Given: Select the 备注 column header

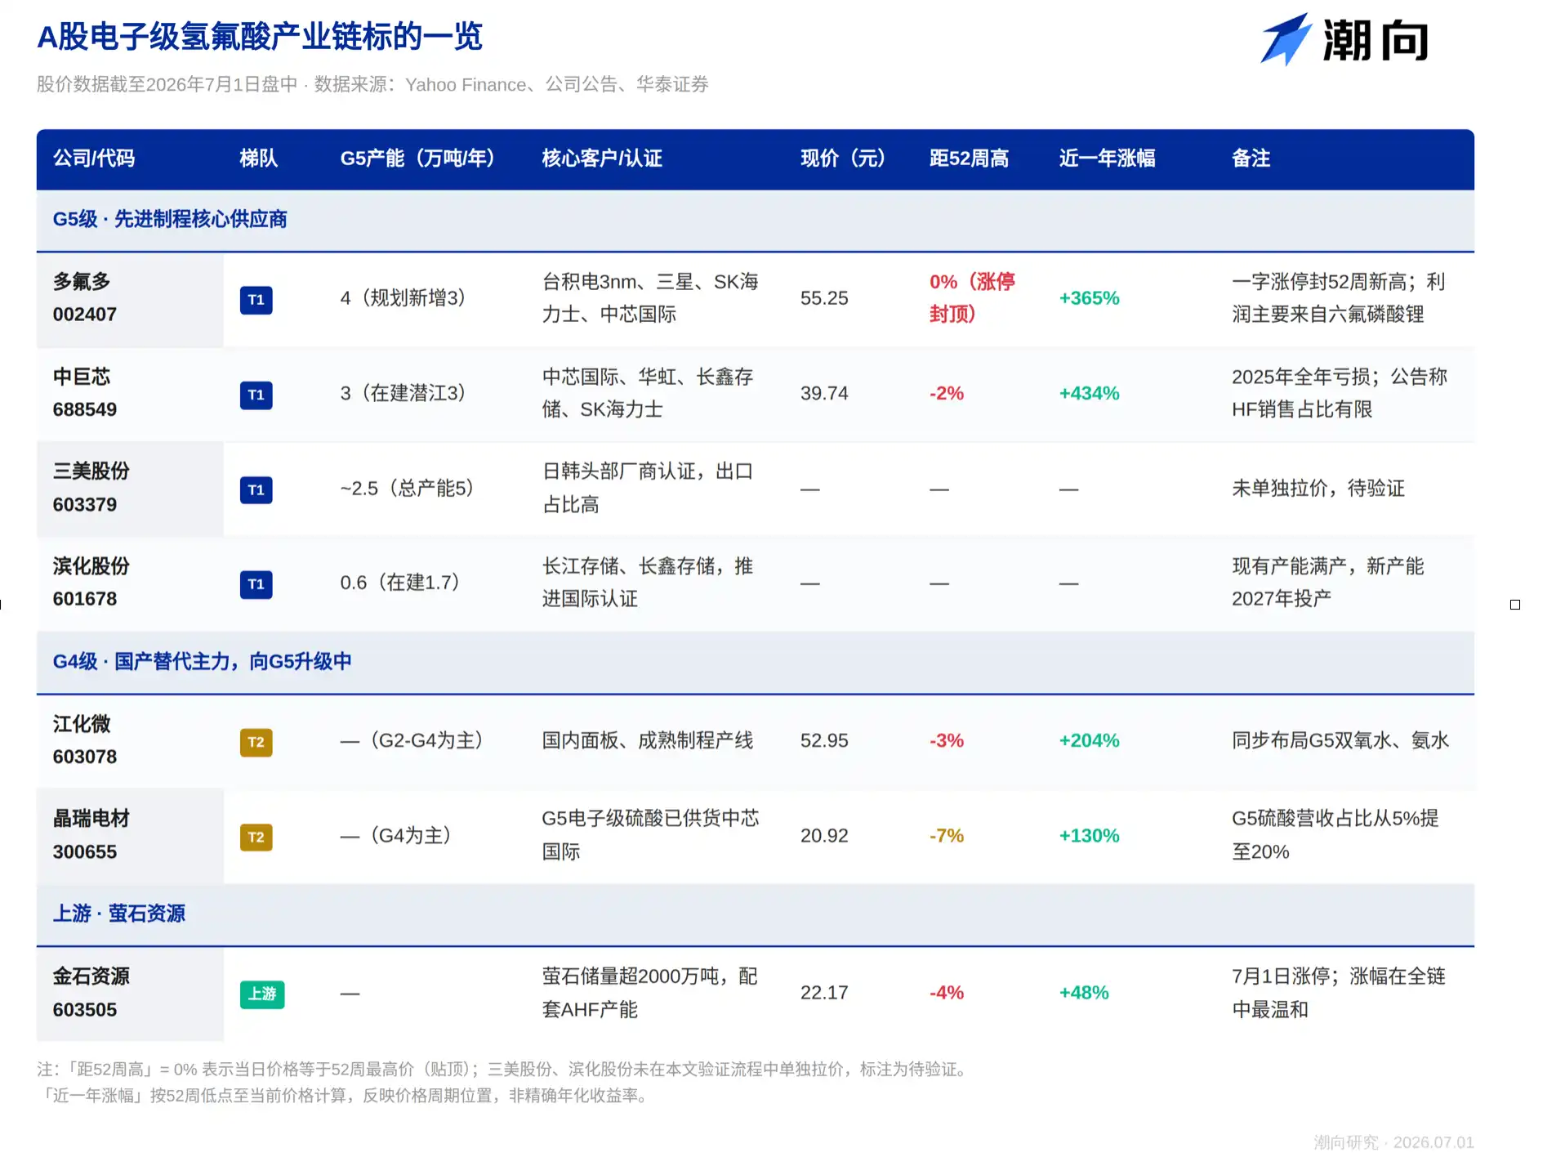Looking at the screenshot, I should coord(1251,159).
